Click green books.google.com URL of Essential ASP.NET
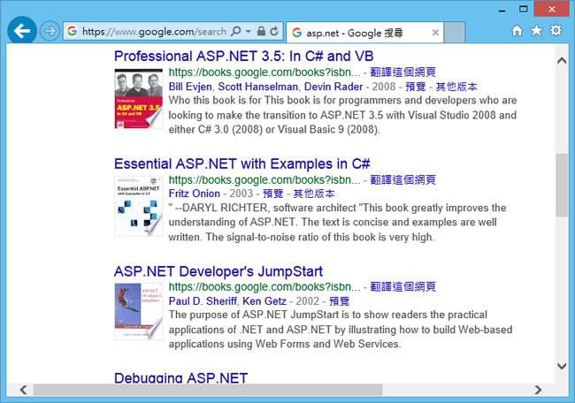575x403 pixels. tap(264, 180)
